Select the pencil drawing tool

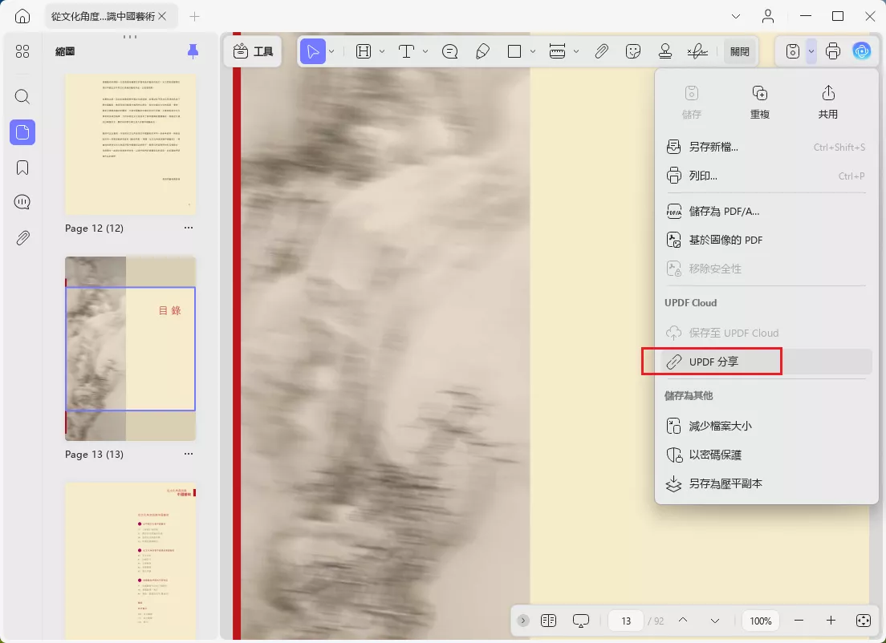tap(482, 52)
